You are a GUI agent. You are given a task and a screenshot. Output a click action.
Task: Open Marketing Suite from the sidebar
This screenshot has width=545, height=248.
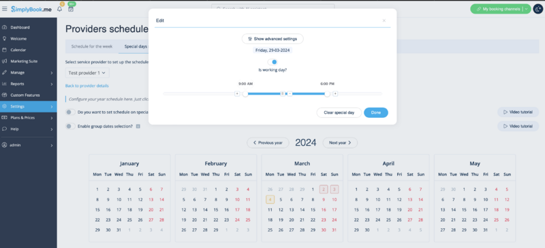coord(28,61)
